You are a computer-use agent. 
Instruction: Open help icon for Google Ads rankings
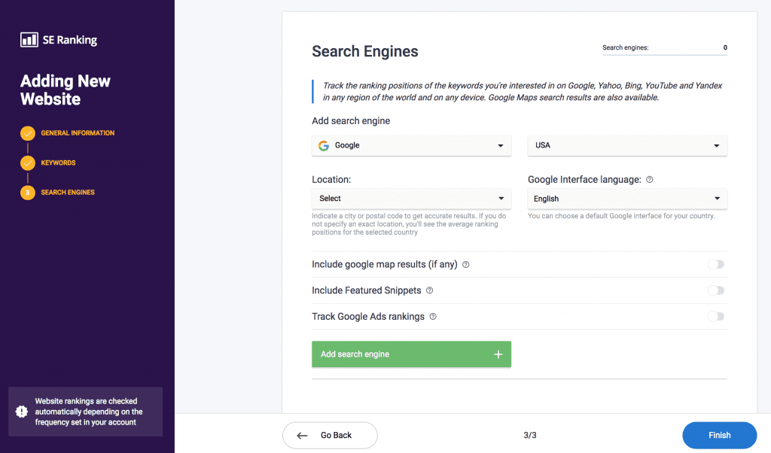433,316
